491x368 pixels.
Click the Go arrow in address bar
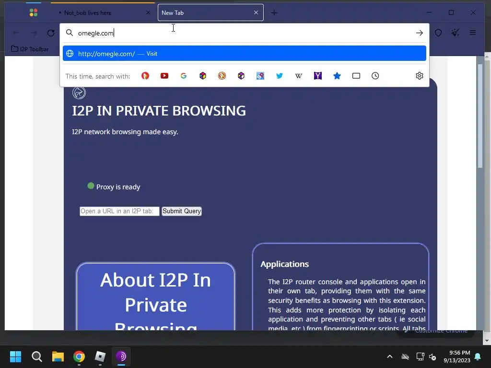coord(420,33)
